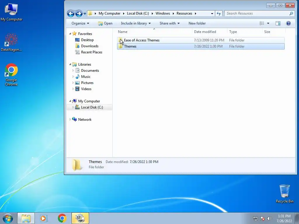This screenshot has width=299, height=224.
Task: Select Local Disk (C:) in navigation tree
Action: 92,107
